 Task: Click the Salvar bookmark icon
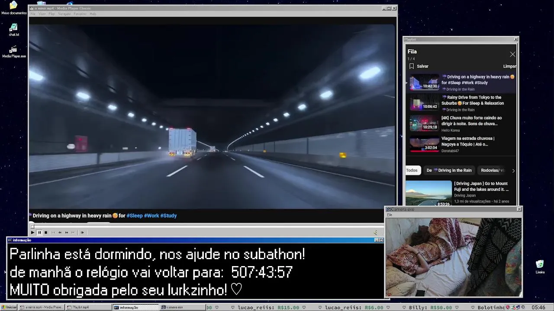click(412, 66)
